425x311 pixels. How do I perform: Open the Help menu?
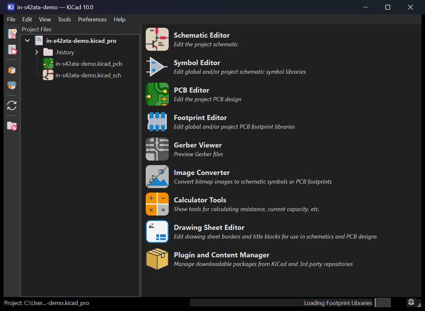[x=120, y=19]
